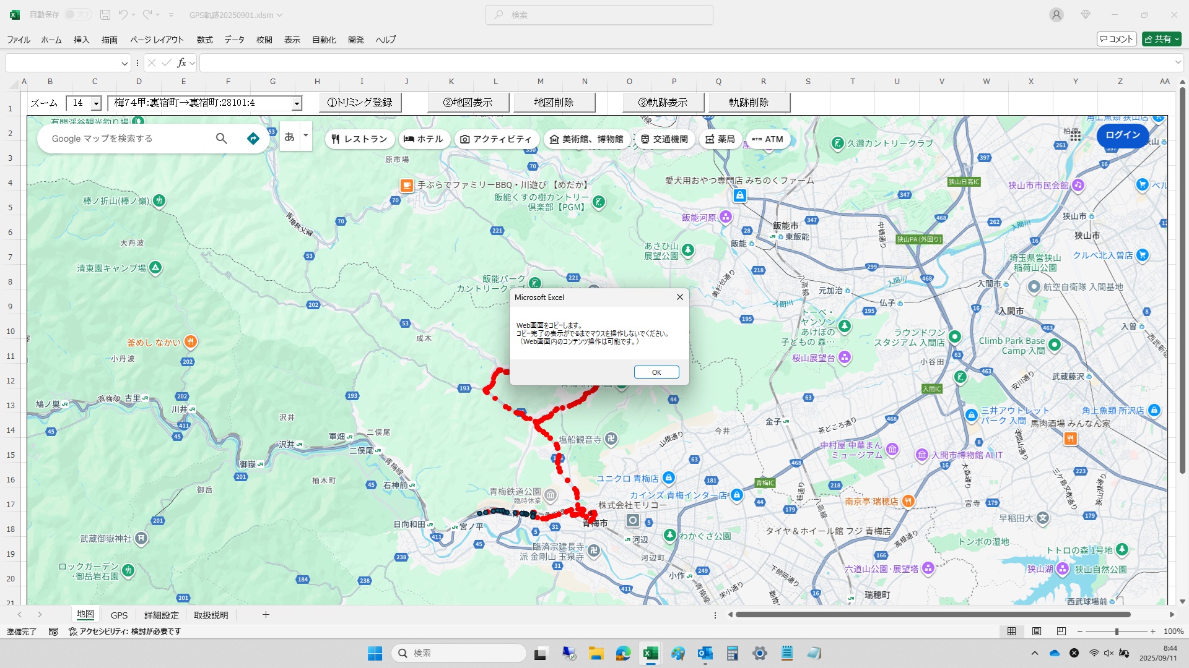Switch to Normal view icon
The height and width of the screenshot is (668, 1189).
point(1011,632)
